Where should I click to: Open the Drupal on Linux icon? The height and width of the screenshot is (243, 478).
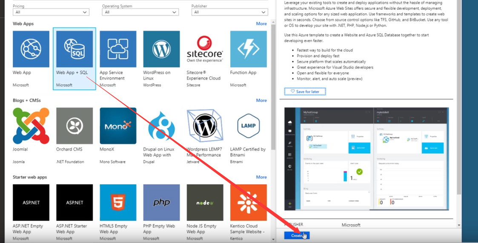[x=162, y=126]
